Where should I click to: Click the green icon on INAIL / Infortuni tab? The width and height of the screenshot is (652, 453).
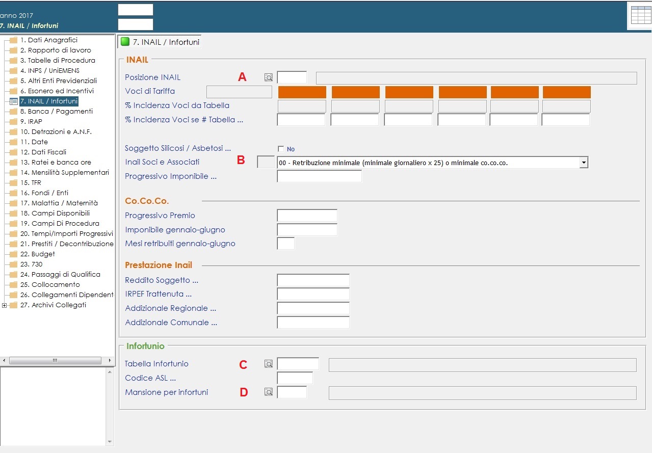pyautogui.click(x=125, y=42)
